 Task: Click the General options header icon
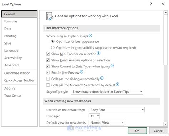coord(50,16)
